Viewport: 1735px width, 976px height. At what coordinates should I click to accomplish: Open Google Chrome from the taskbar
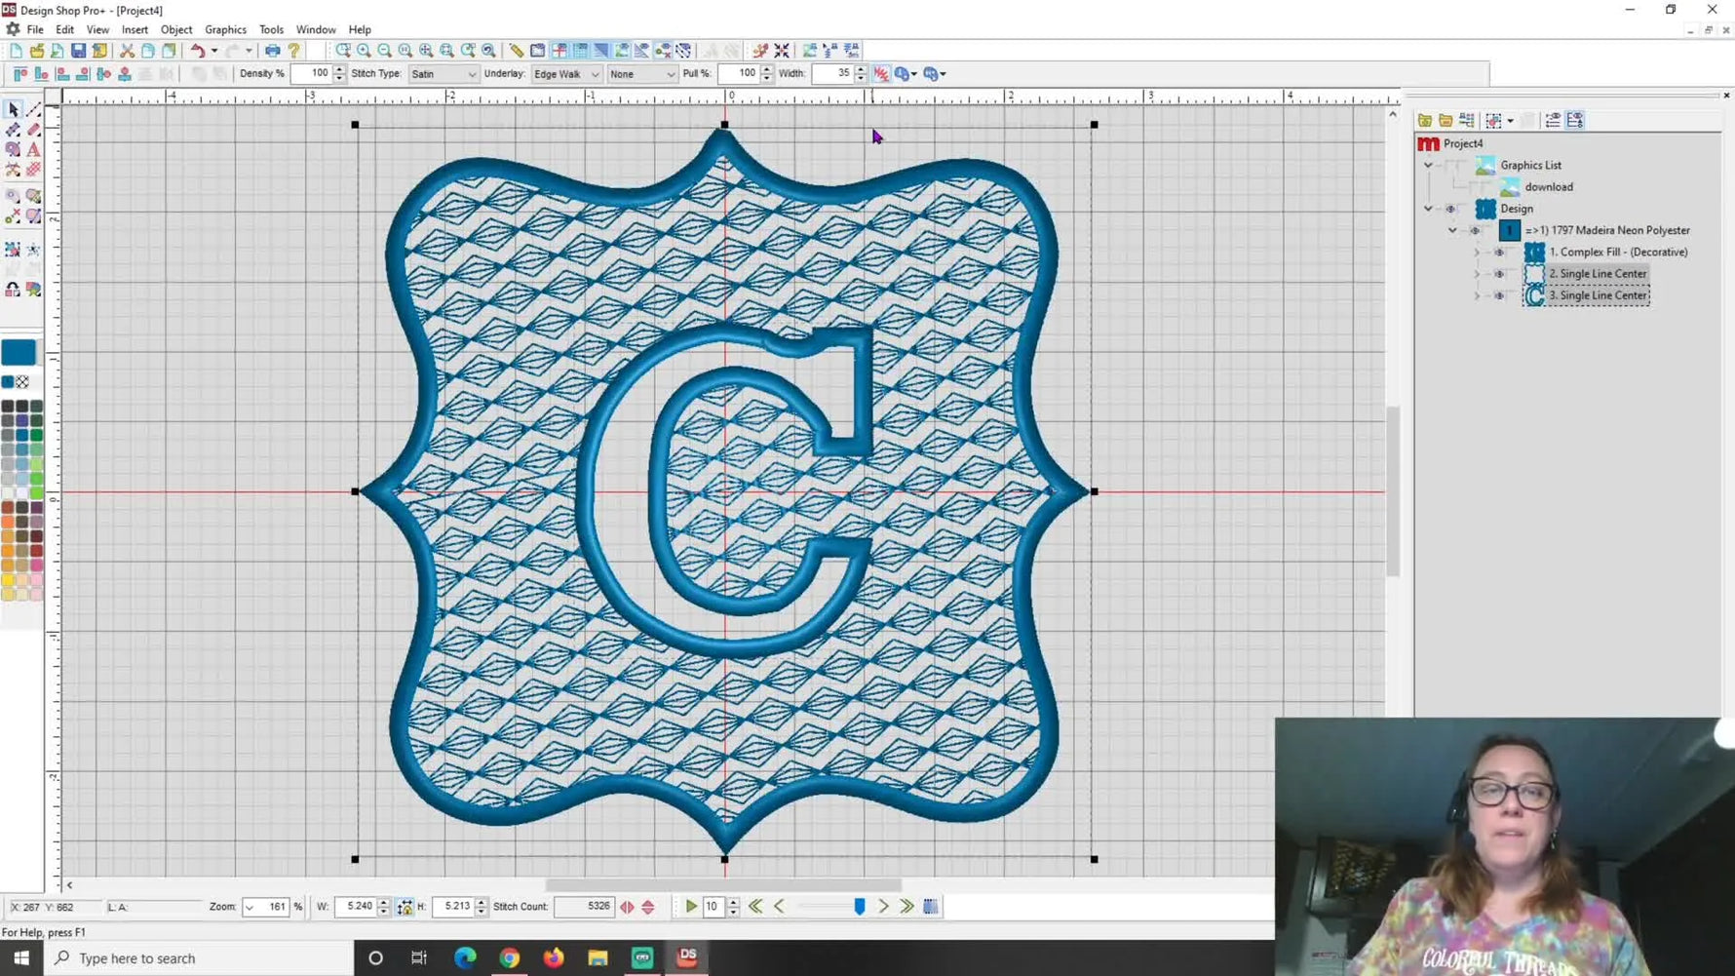click(x=509, y=957)
